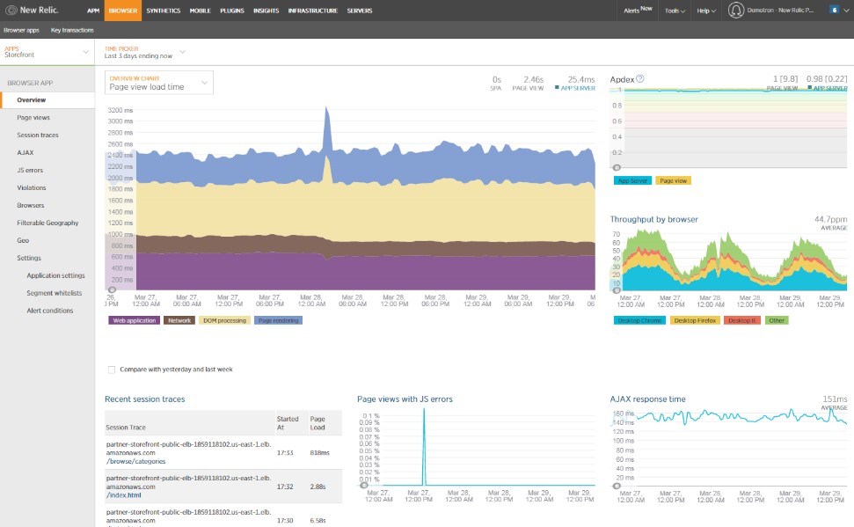Expand the Help menu

click(x=706, y=11)
